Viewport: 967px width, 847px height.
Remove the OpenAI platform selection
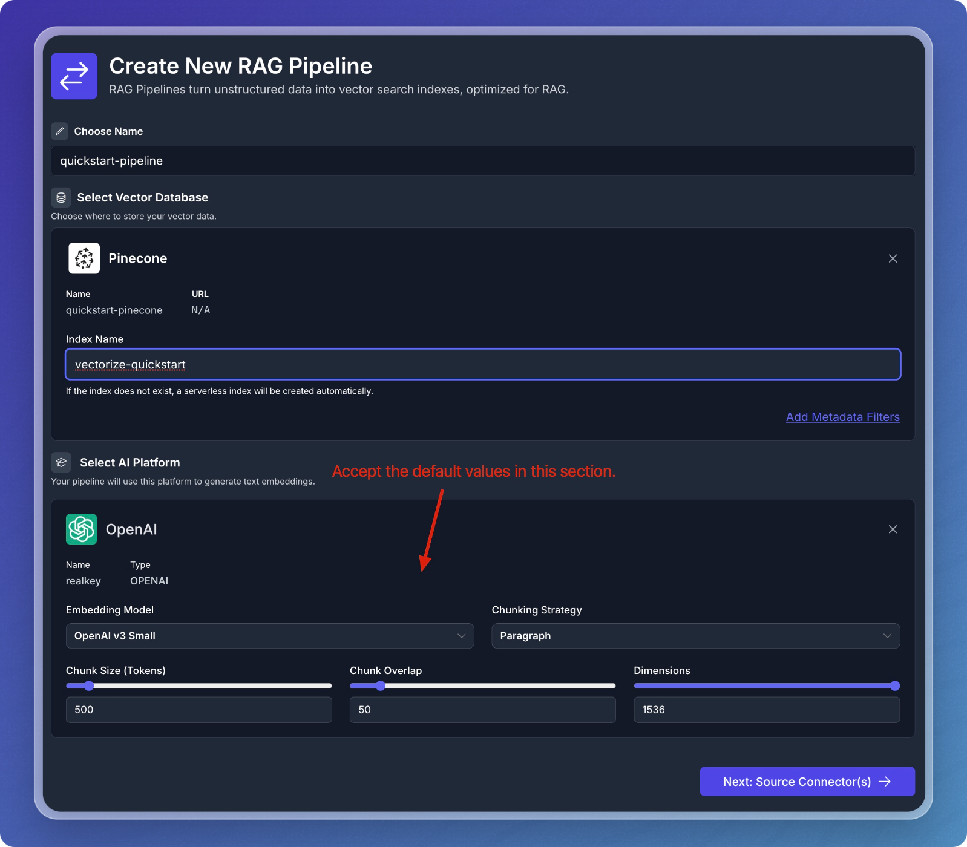893,529
